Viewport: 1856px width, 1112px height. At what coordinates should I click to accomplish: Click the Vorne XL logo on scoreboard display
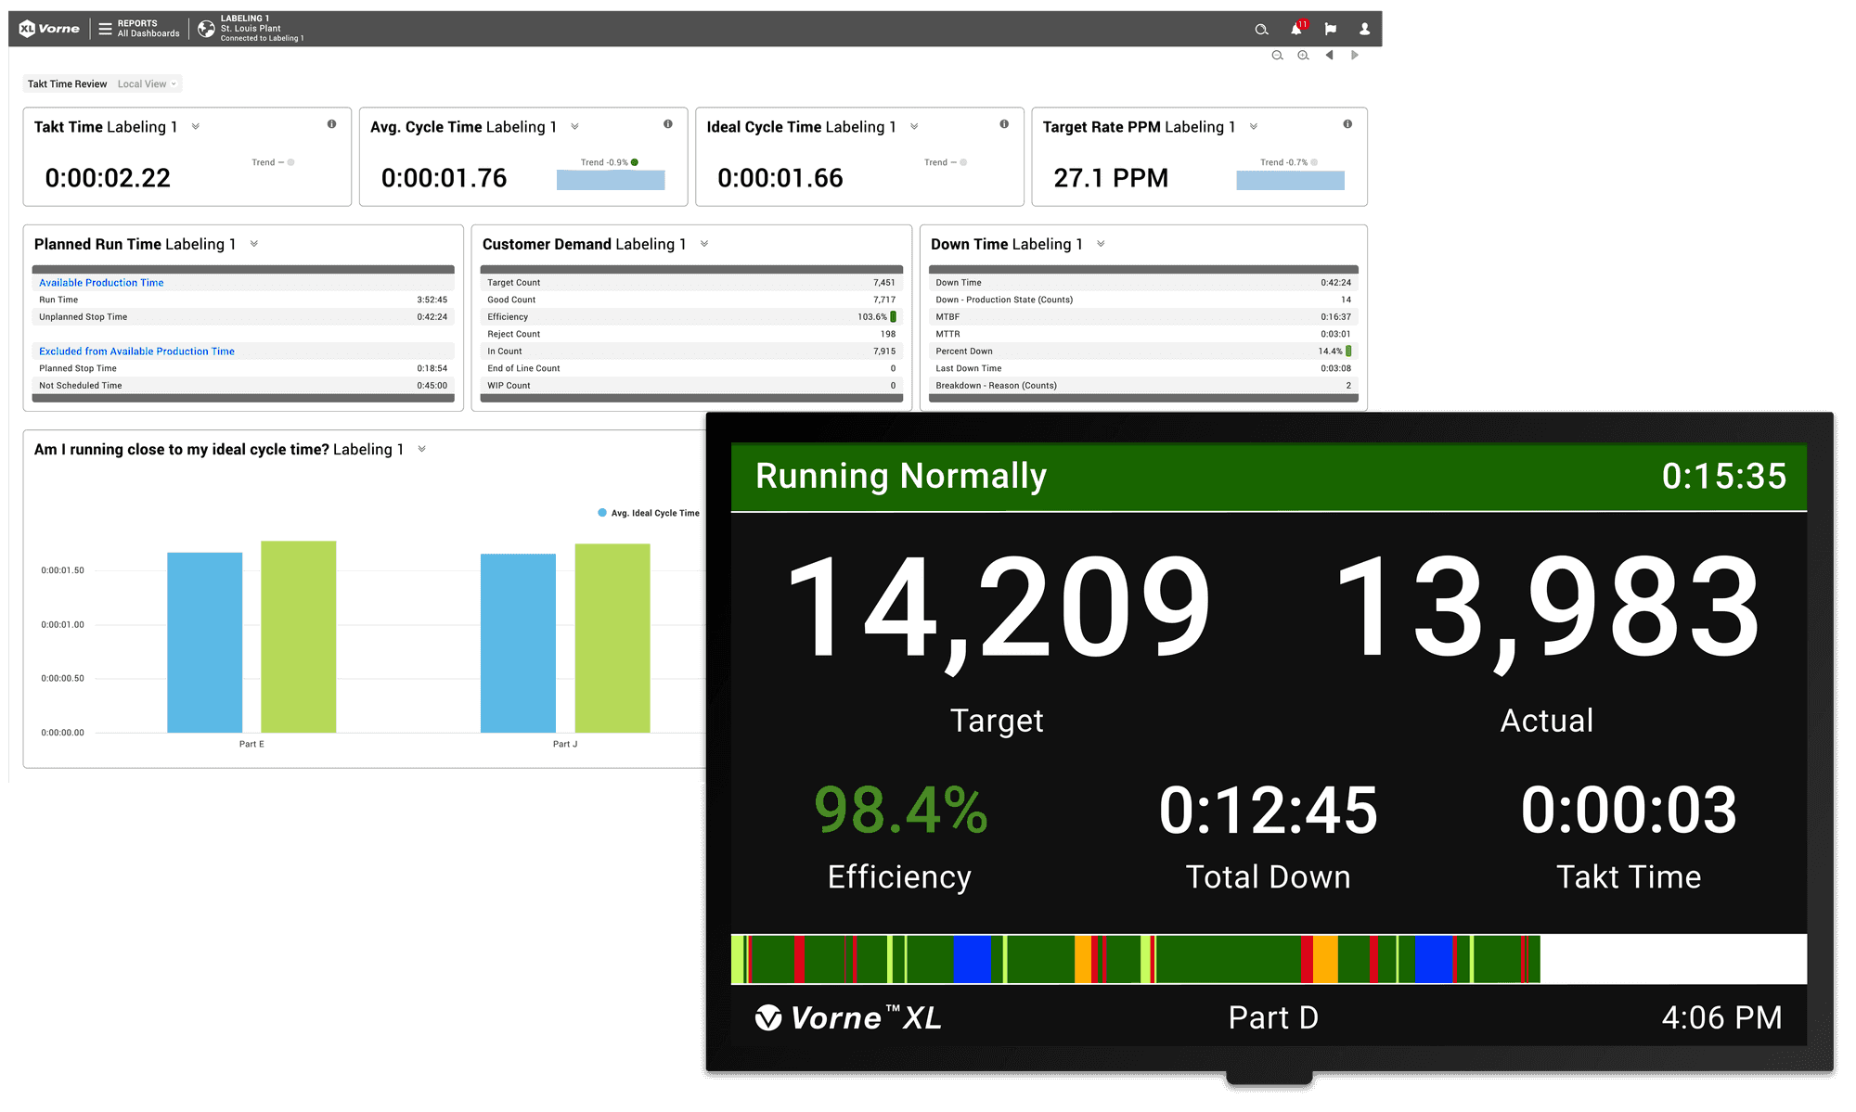click(x=848, y=1018)
